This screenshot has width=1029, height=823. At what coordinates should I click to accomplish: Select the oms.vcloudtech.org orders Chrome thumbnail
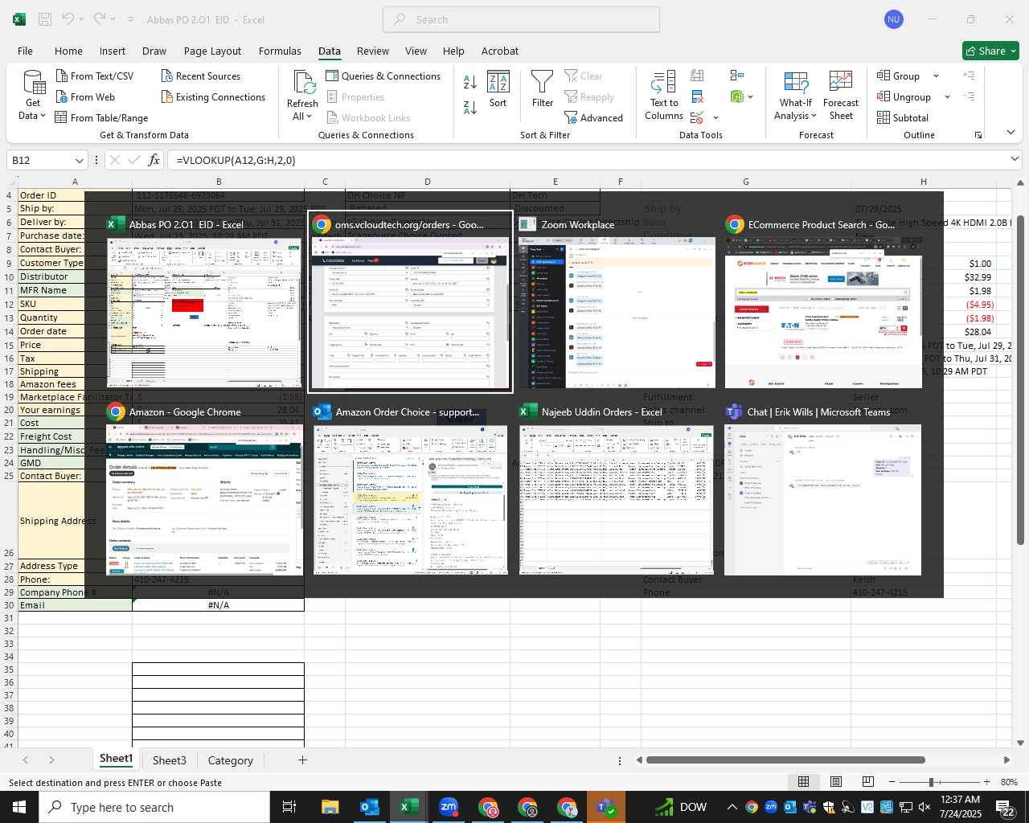point(411,302)
